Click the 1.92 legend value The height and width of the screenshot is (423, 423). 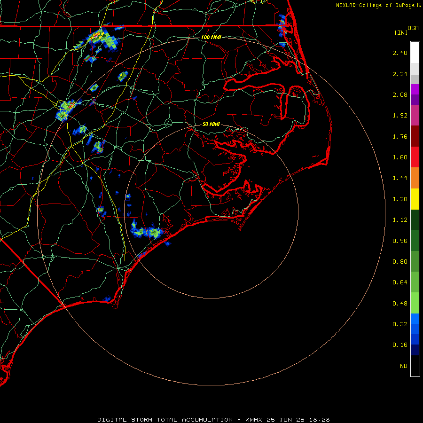[x=400, y=116]
